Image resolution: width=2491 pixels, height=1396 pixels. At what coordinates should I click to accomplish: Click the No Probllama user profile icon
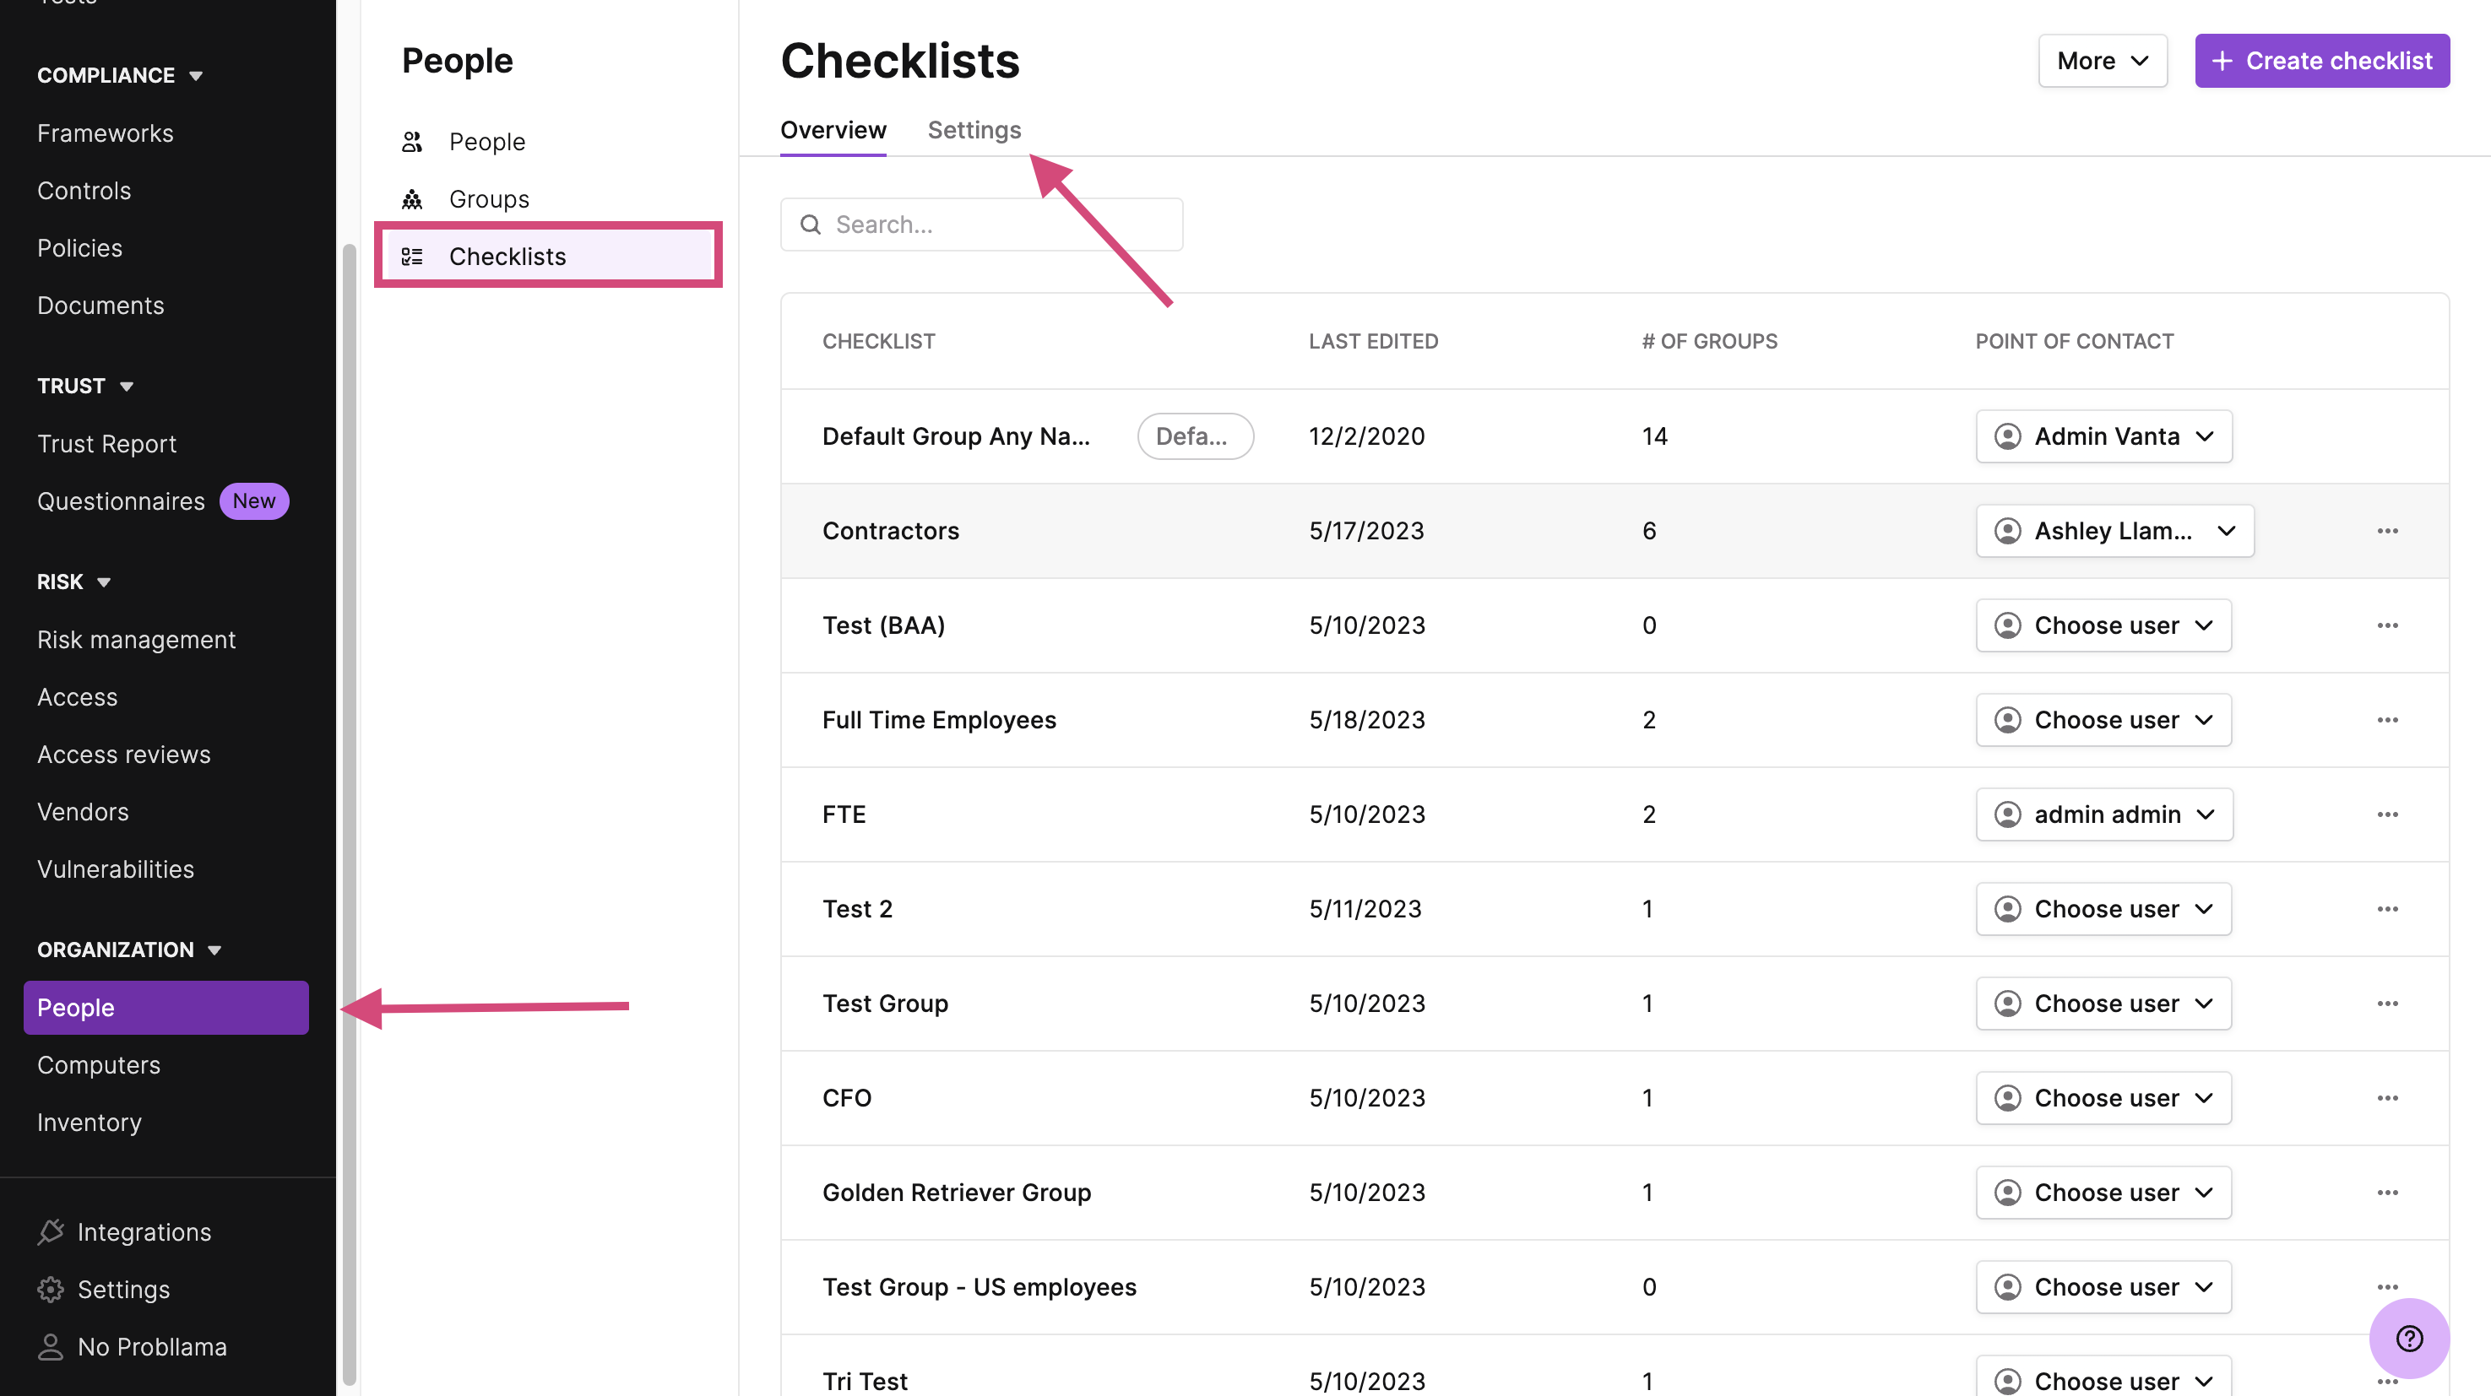tap(51, 1347)
